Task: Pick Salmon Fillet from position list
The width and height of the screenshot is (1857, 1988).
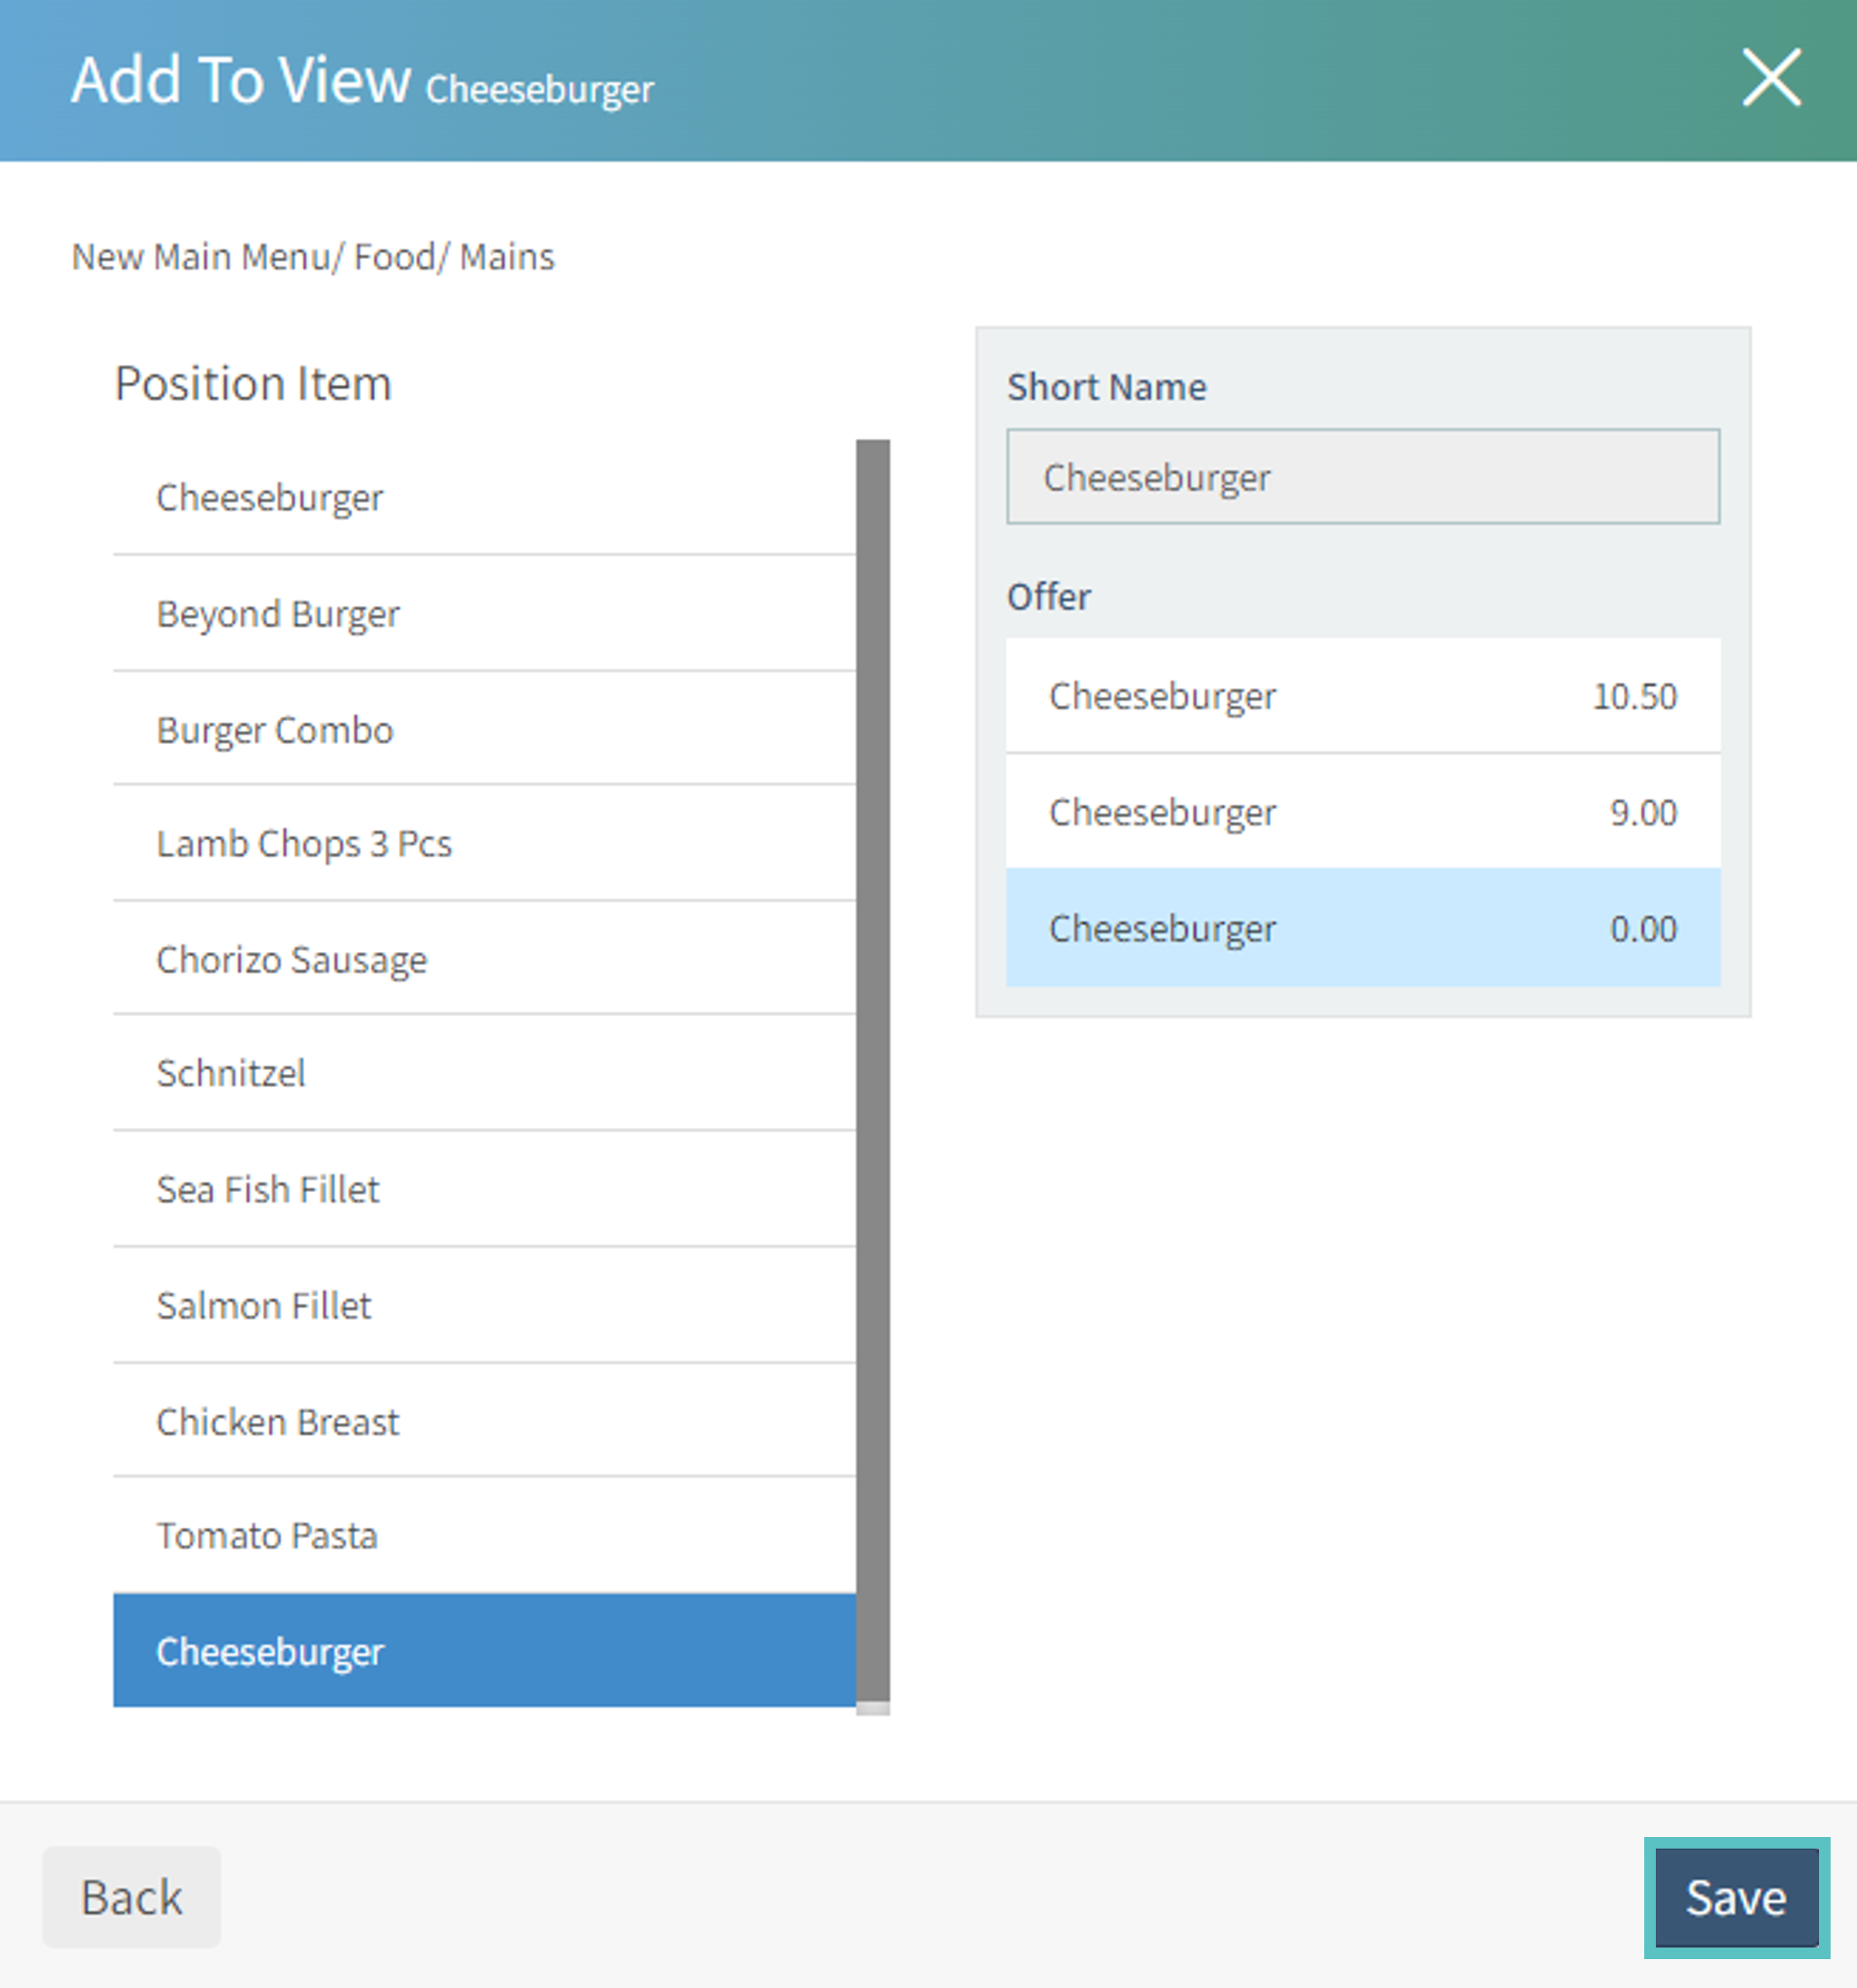Action: (484, 1305)
